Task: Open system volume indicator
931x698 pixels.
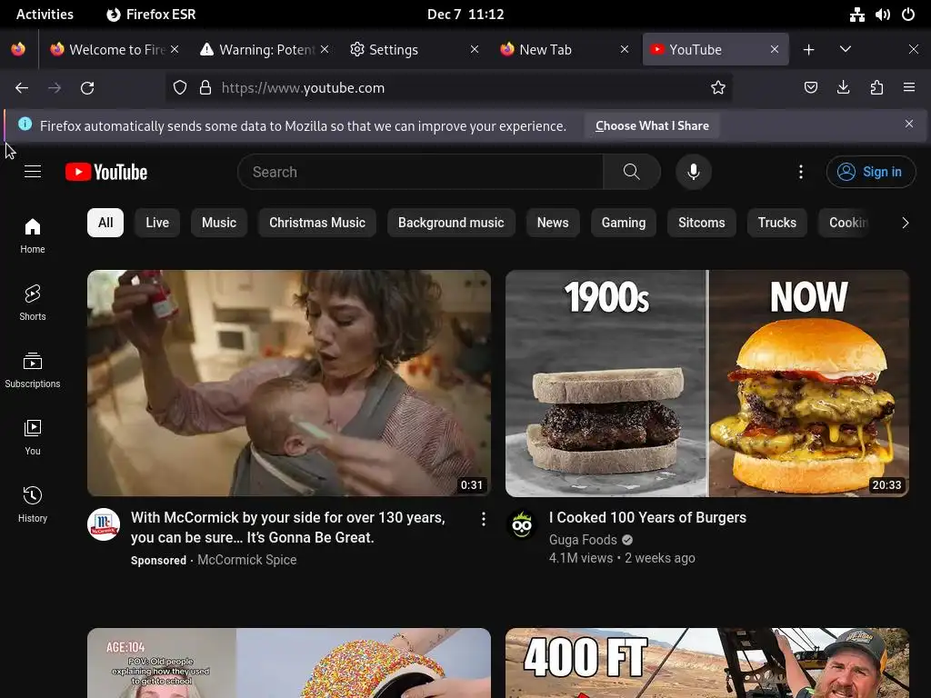Action: [882, 15]
